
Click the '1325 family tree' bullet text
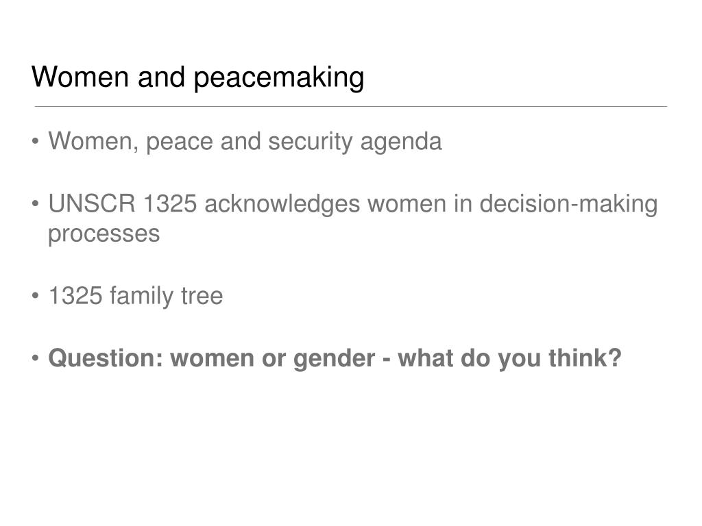pos(136,296)
